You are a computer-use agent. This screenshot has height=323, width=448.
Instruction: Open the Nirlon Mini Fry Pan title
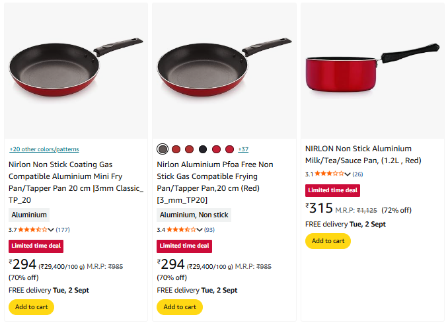pos(76,182)
